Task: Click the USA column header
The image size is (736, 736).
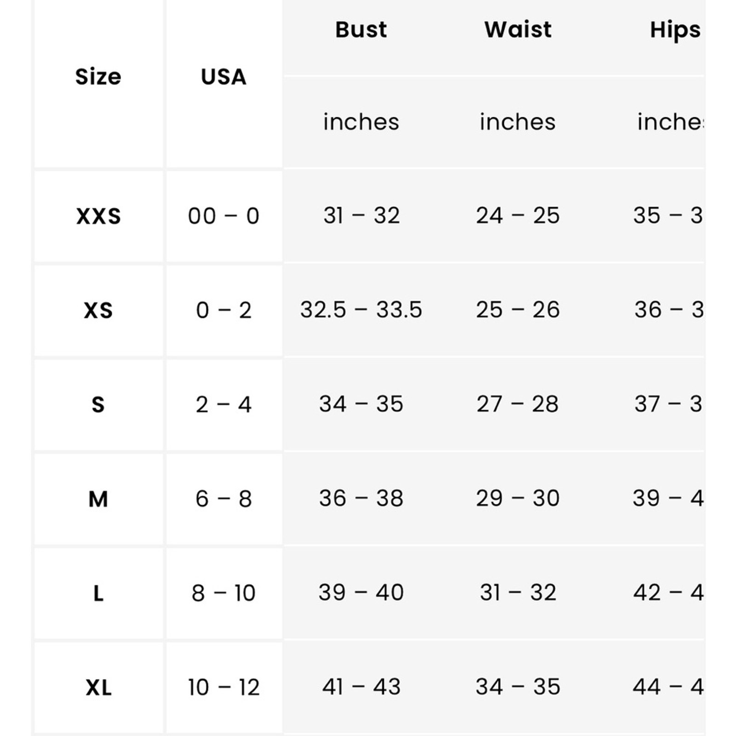Action: pos(224,76)
